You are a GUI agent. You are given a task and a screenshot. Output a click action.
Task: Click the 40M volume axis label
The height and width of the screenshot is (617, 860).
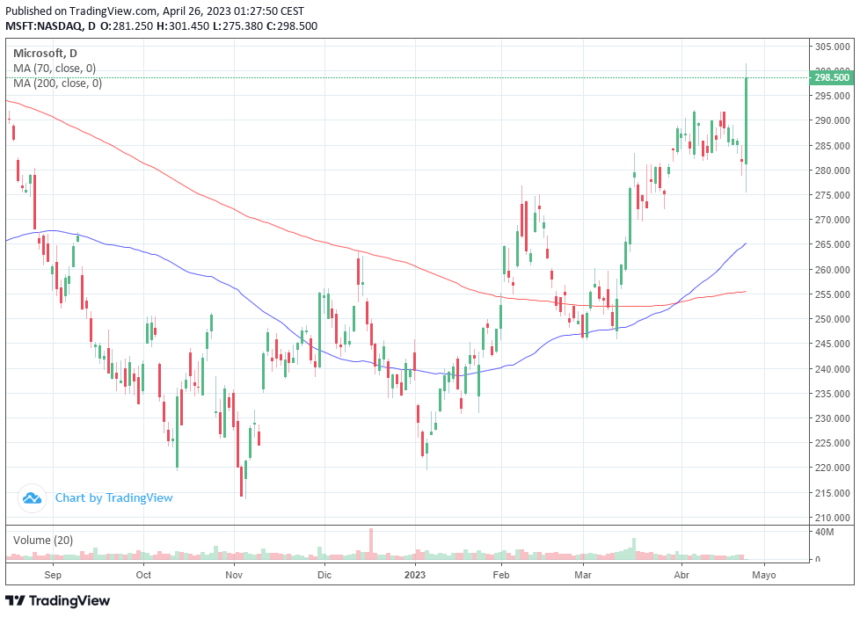click(x=824, y=532)
